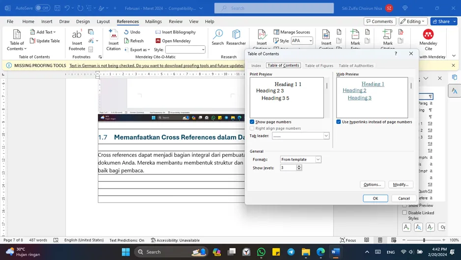The width and height of the screenshot is (461, 260).
Task: Open File Explorer from the taskbar
Action: (x=306, y=252)
